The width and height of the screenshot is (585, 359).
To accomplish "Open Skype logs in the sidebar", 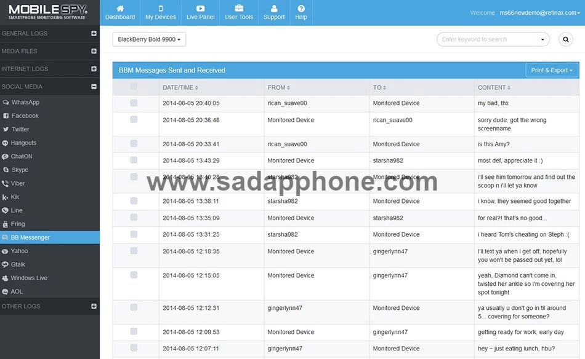I will click(20, 170).
